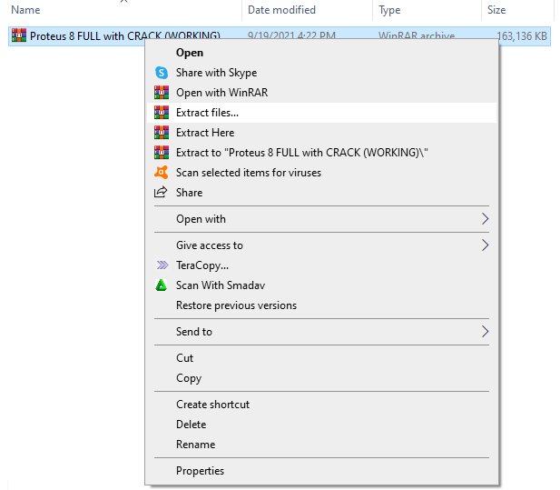This screenshot has width=560, height=490.
Task: Click the Share arrow icon
Action: 162,193
